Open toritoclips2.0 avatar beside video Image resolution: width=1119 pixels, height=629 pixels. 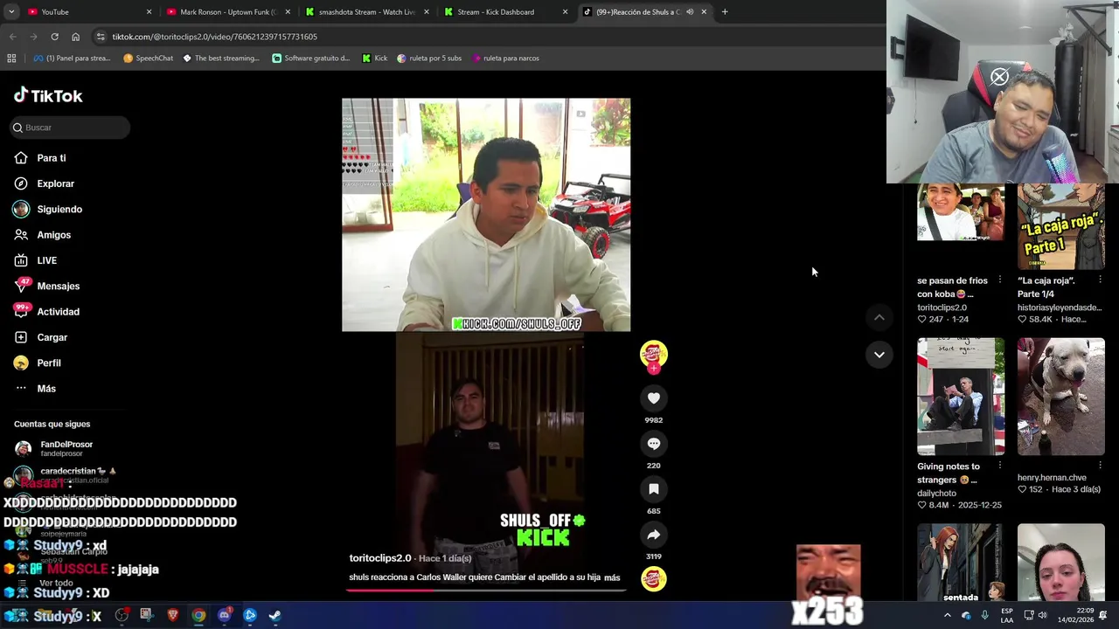653,354
